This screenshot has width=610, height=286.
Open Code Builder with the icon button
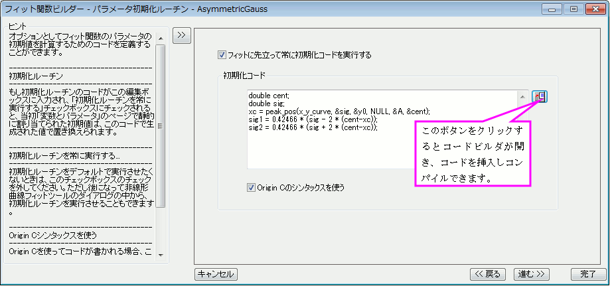[x=540, y=96]
